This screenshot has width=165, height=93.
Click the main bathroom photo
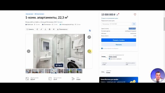pos(59,51)
